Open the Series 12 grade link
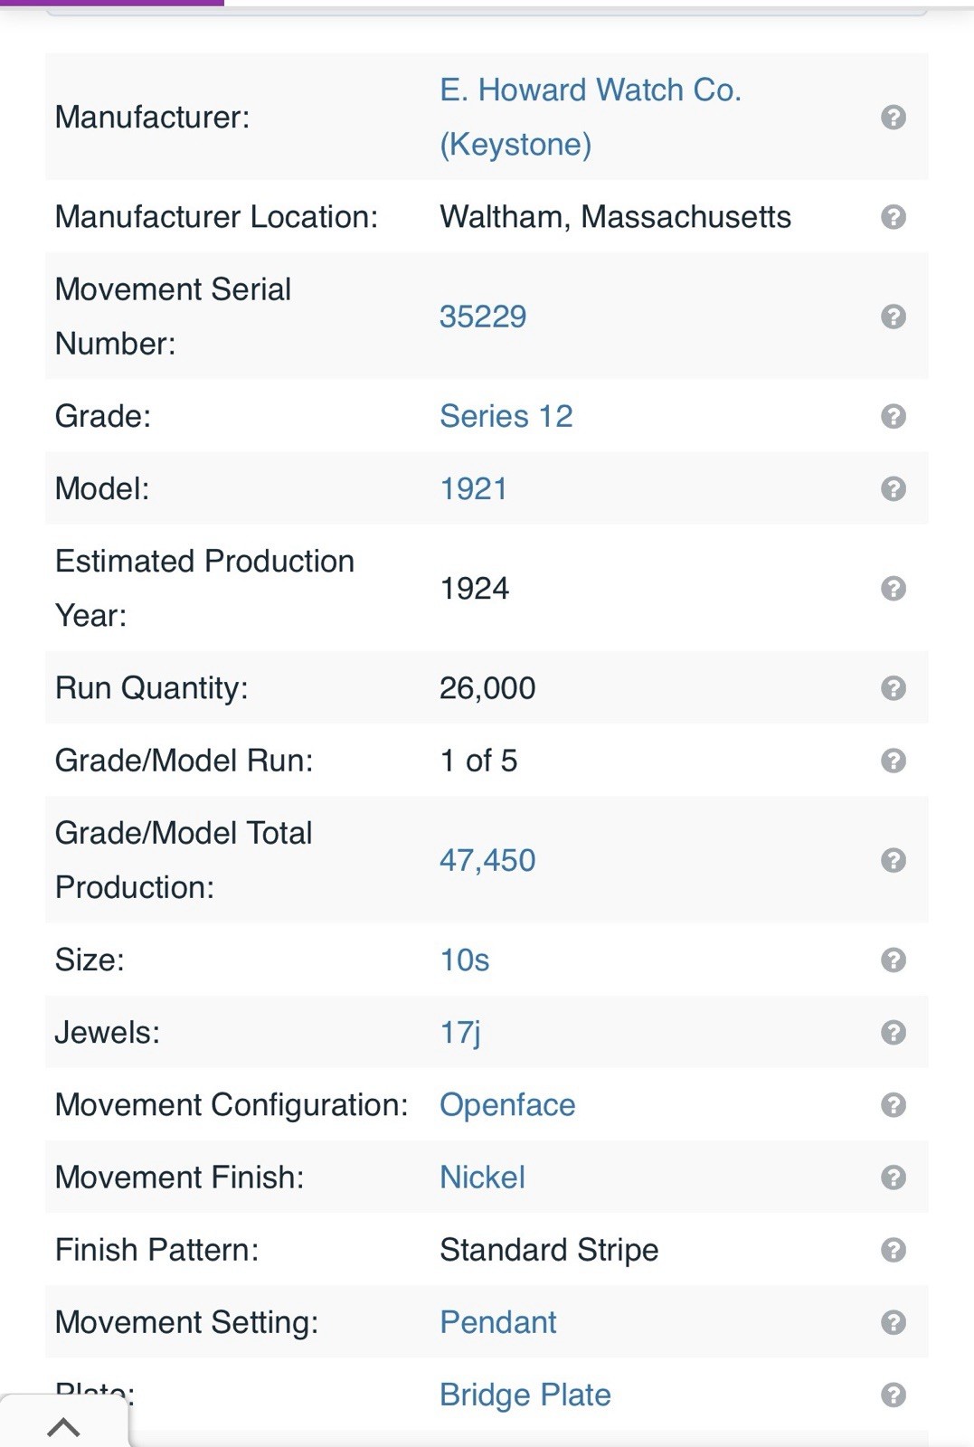Screen dimensions: 974x1447 (506, 416)
